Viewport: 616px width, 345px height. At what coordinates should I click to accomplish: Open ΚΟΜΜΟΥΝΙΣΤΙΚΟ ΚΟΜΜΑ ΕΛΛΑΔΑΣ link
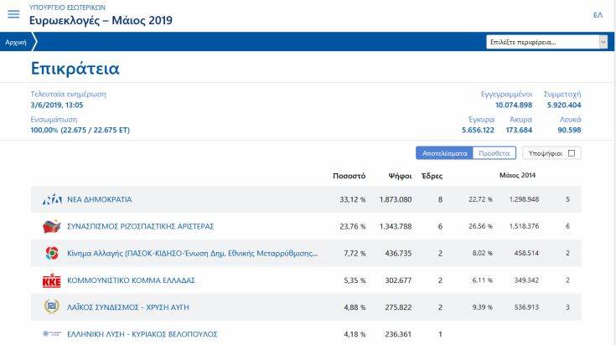(x=131, y=280)
